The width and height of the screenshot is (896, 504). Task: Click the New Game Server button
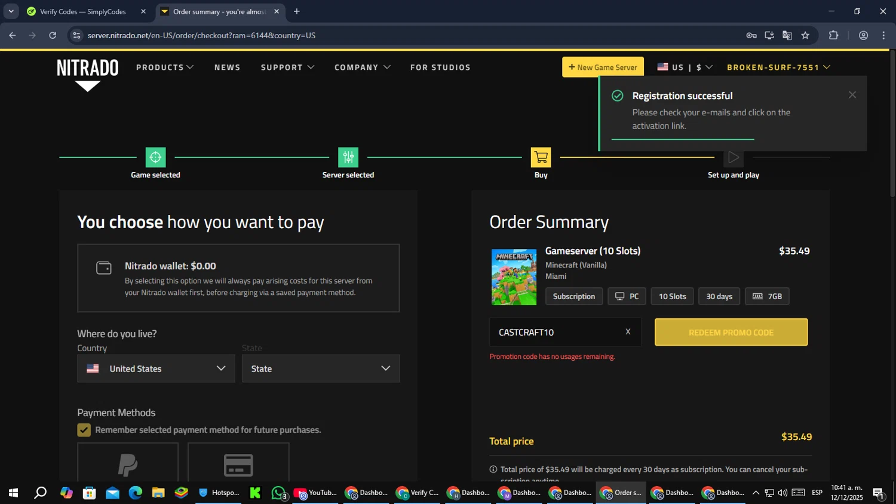[x=603, y=67]
